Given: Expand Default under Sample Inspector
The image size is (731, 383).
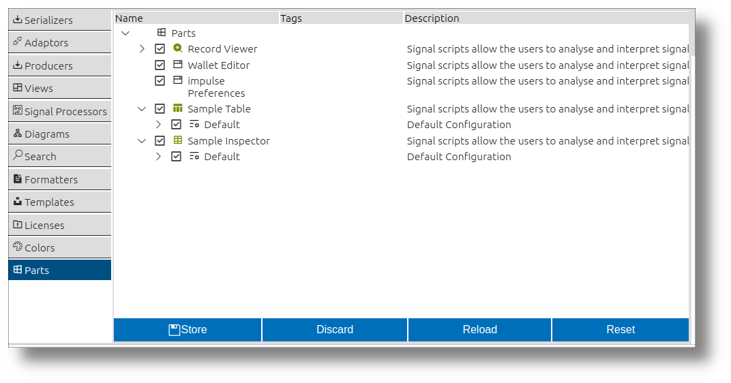Looking at the screenshot, I should [x=158, y=157].
